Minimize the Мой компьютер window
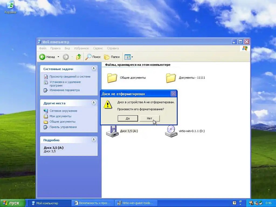This screenshot has width=276, height=207. pos(234,42)
